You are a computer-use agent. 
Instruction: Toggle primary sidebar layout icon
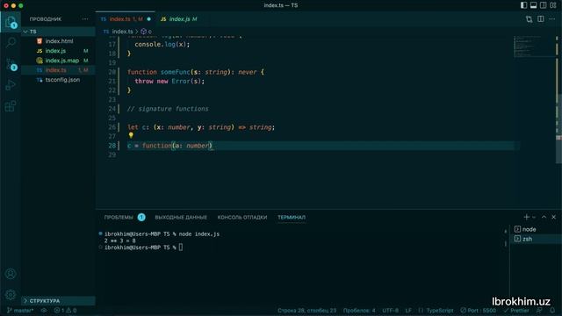523,5
